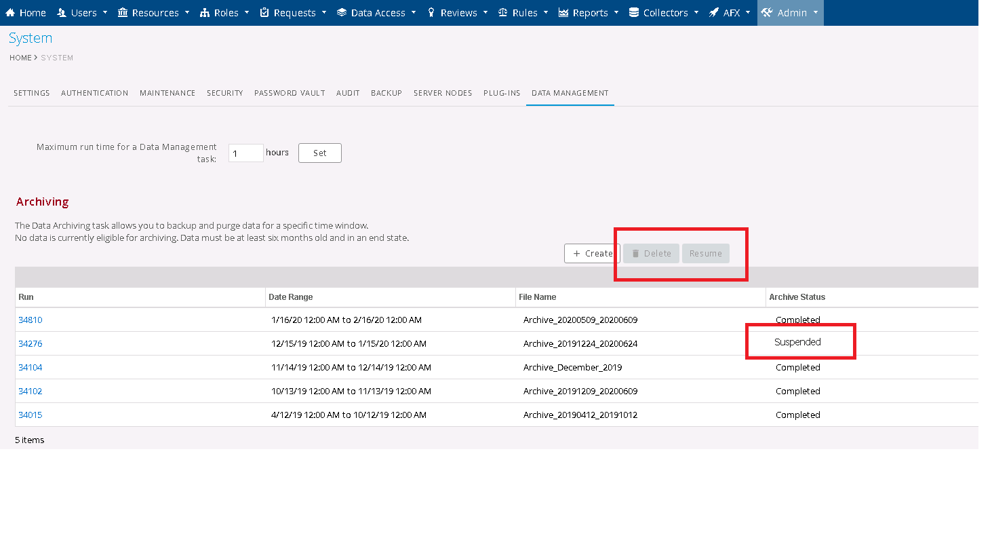The width and height of the screenshot is (992, 553).
Task: Click the maximum run time hours field
Action: pos(245,153)
